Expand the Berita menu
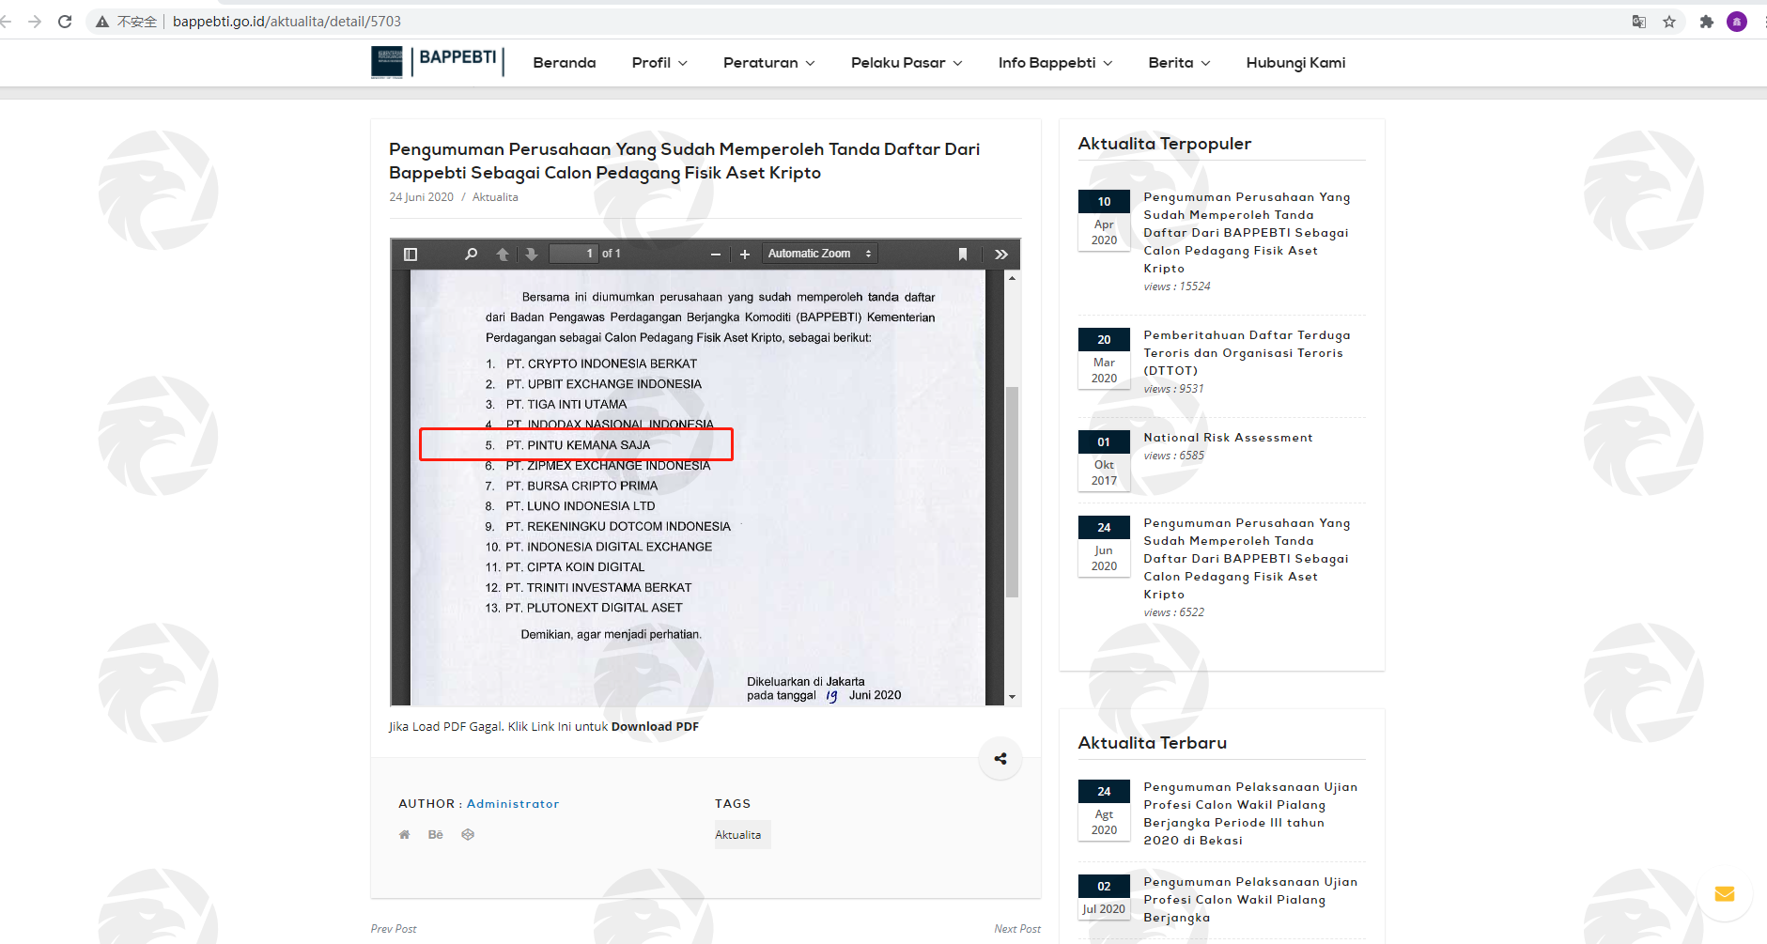Viewport: 1767px width, 944px height. pyautogui.click(x=1179, y=63)
